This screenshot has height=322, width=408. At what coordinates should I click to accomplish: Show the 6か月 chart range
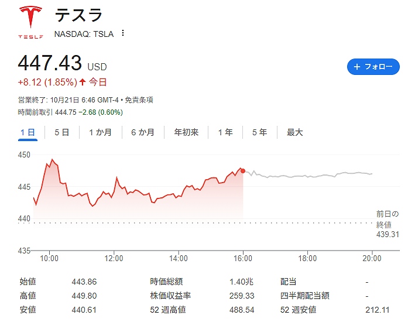coord(142,133)
